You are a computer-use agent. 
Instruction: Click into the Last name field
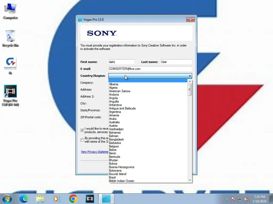176,62
